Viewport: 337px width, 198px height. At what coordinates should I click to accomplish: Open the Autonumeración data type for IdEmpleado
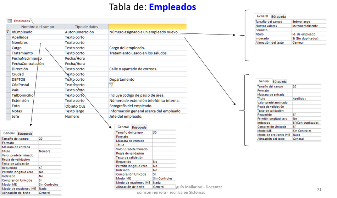click(79, 32)
